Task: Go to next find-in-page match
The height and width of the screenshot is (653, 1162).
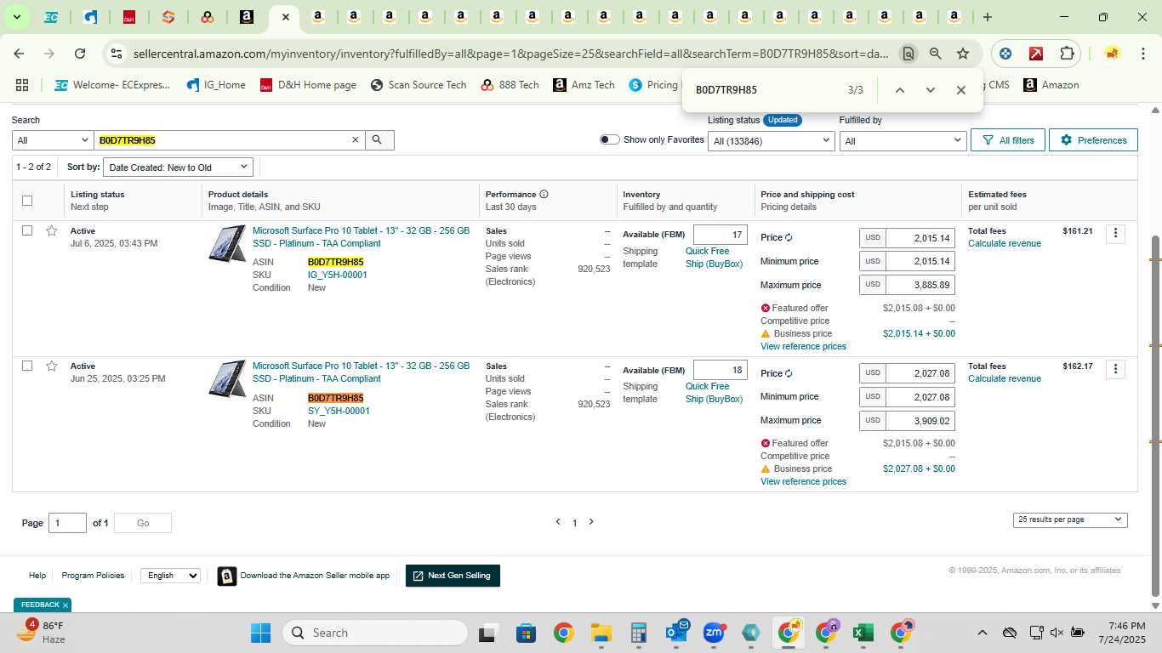Action: (930, 90)
